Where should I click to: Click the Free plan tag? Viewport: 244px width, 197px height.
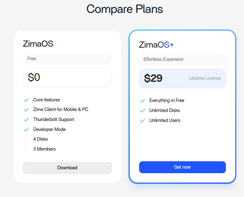tap(32, 59)
